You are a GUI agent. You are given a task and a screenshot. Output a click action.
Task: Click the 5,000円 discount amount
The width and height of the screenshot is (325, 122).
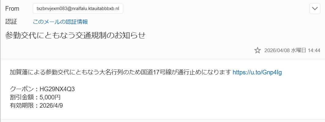point(52,97)
